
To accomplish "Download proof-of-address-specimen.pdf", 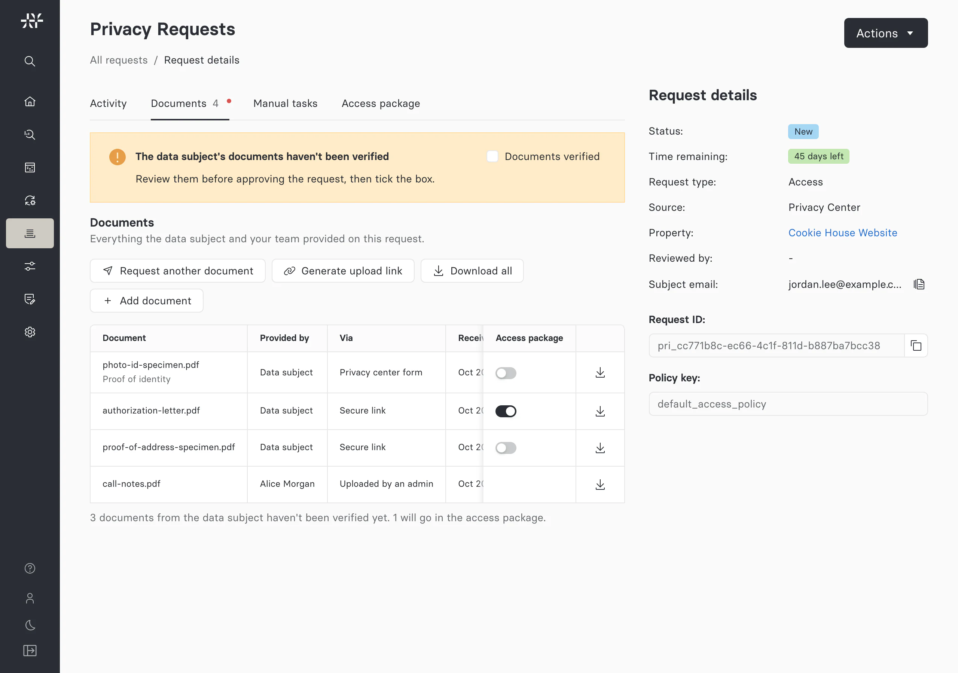I will (x=600, y=448).
